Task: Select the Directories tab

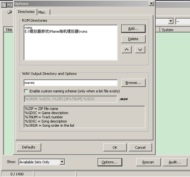Action: click(26, 12)
